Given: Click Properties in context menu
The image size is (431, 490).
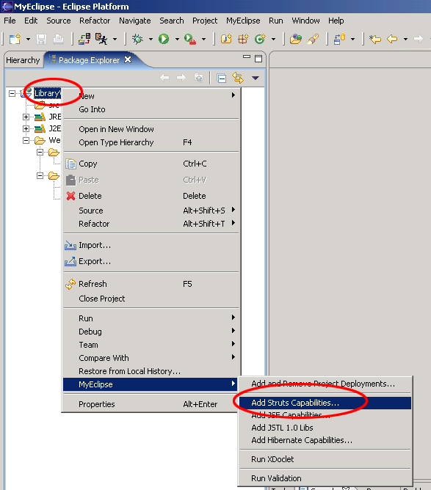Looking at the screenshot, I should [151, 404].
